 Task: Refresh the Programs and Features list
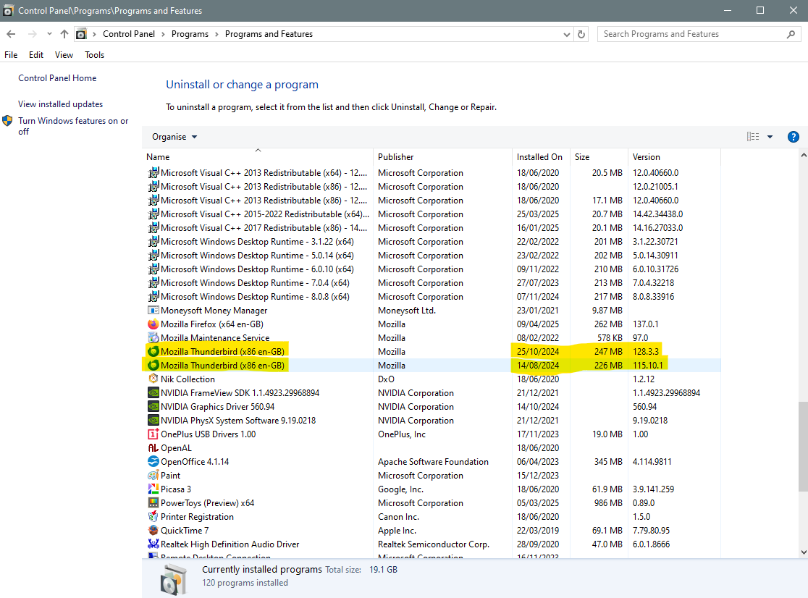coord(581,34)
